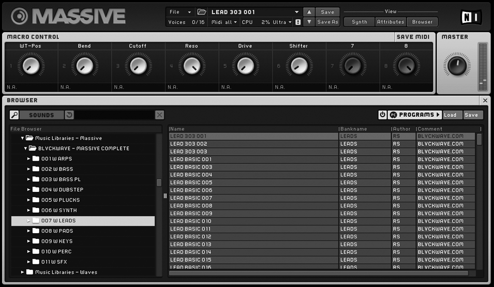Click the Native Instruments NI logo

pos(471,17)
